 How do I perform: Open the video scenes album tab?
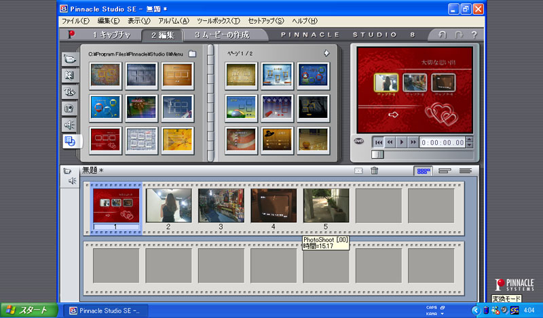(69, 59)
